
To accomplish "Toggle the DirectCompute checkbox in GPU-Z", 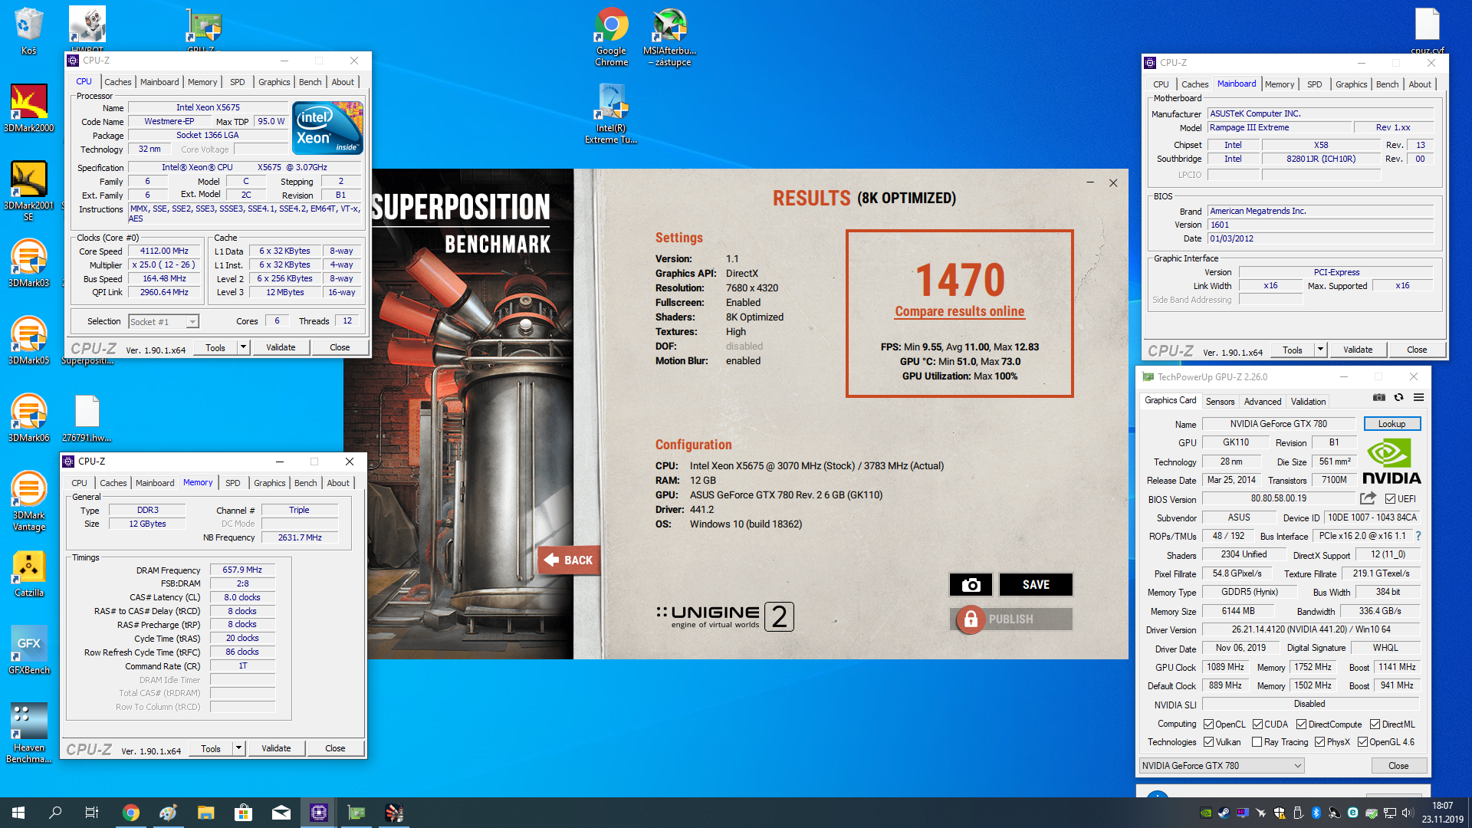I will 1301,724.
